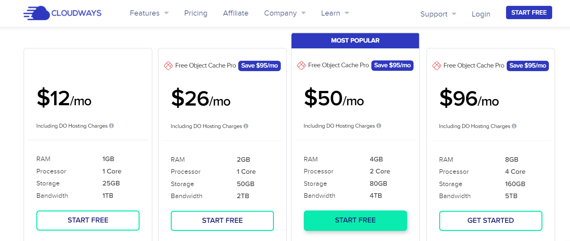Image resolution: width=570 pixels, height=241 pixels.
Task: Click info icon in $50/mo plan
Action: [x=379, y=126]
